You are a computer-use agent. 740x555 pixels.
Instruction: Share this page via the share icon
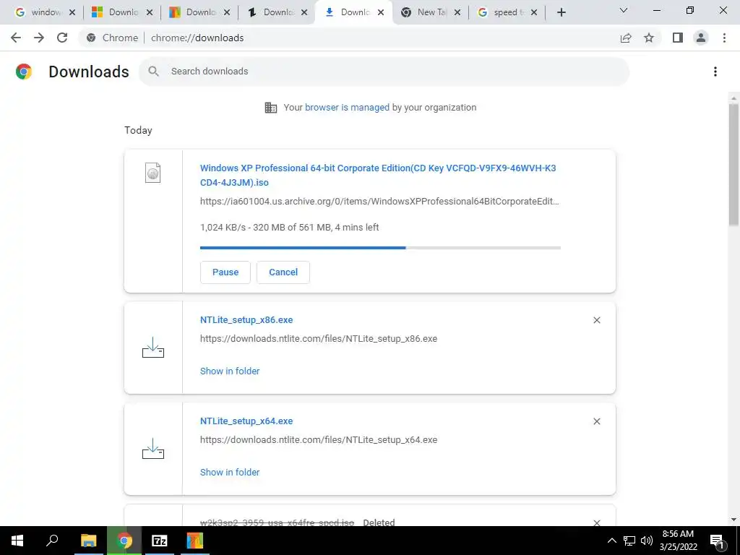tap(626, 38)
